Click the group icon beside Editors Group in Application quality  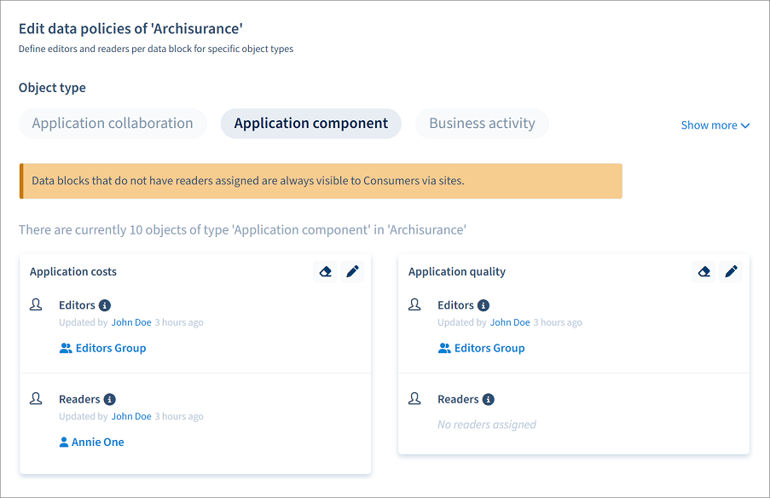click(x=444, y=348)
